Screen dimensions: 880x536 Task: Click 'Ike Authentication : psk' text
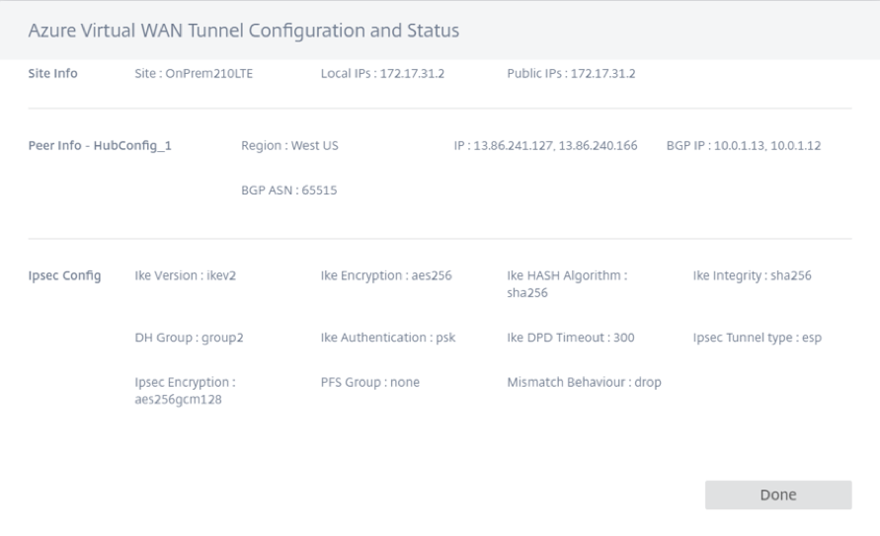388,338
